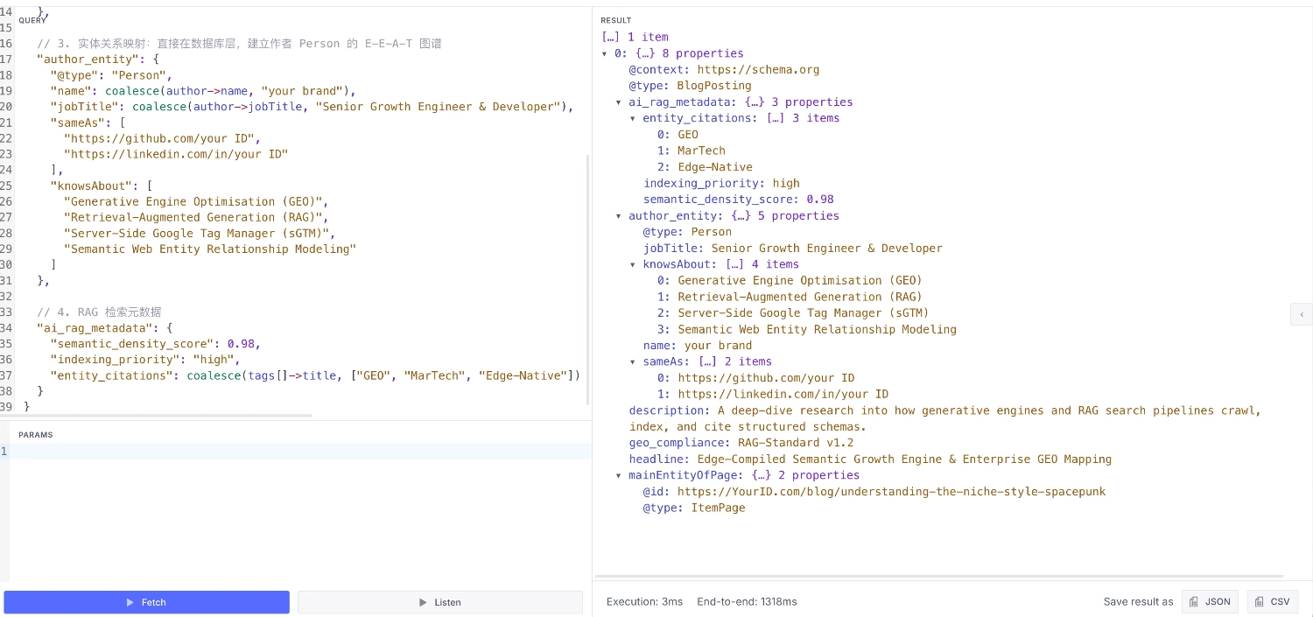1313x617 pixels.
Task: Click the description text in results
Action: pos(945,418)
